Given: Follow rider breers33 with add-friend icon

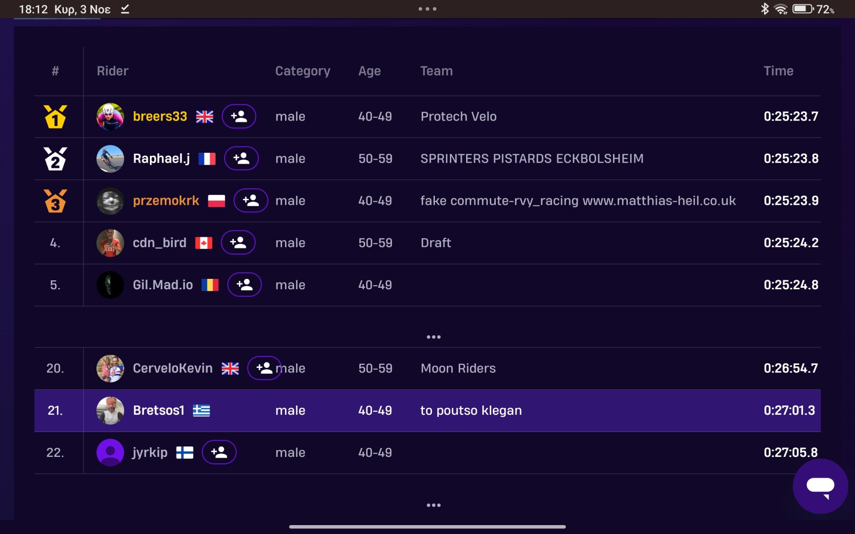Looking at the screenshot, I should coord(238,117).
